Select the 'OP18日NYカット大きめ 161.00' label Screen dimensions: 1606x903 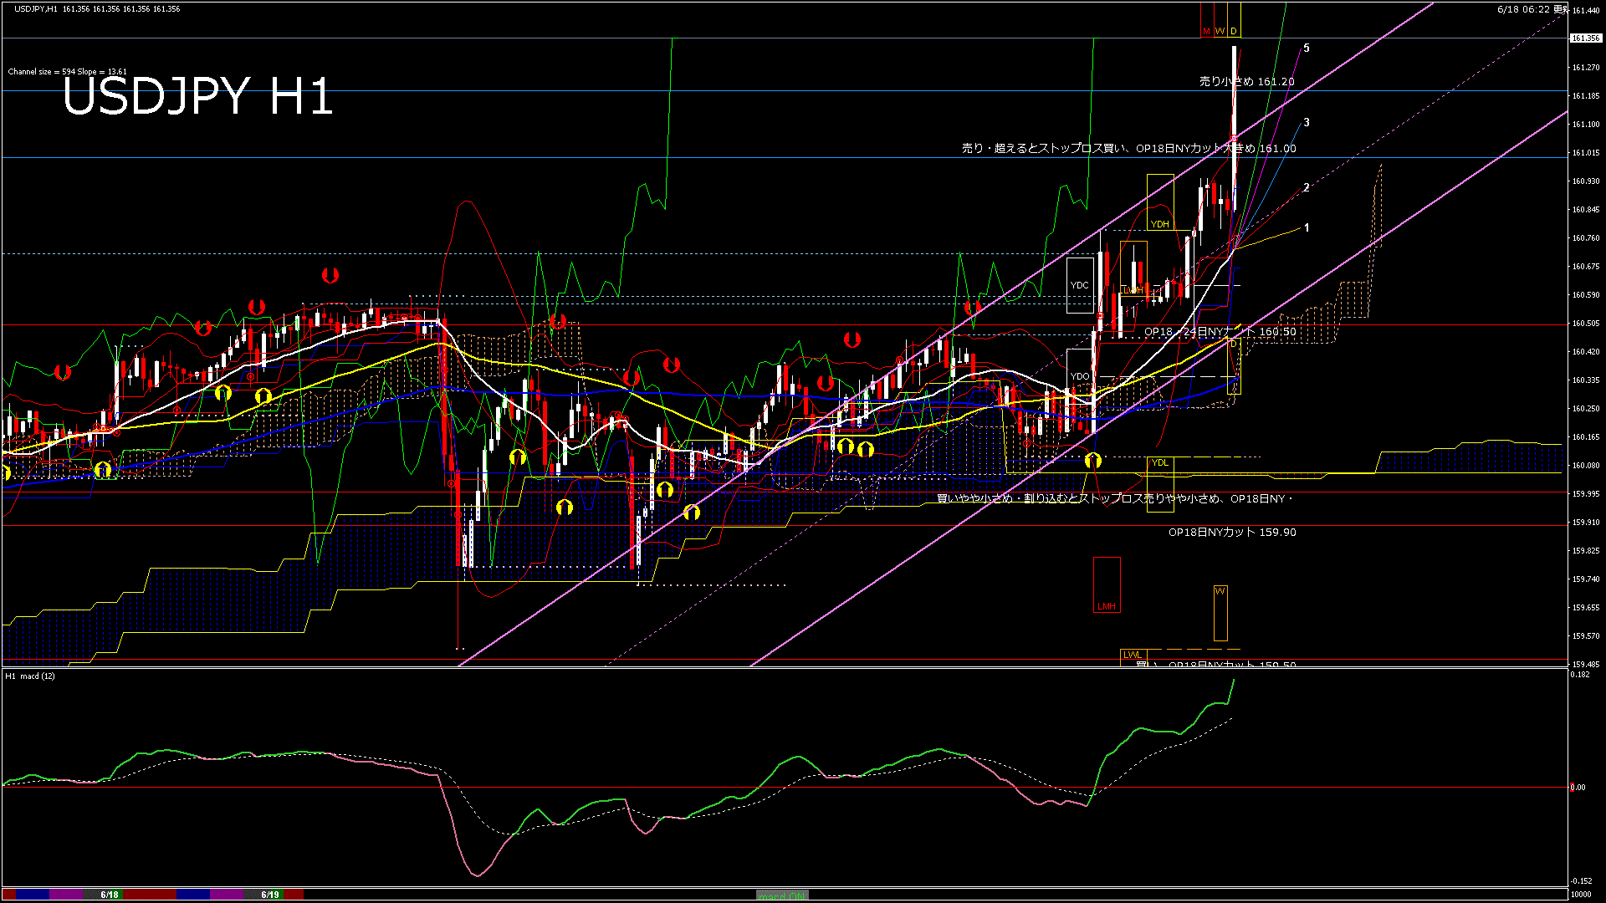pyautogui.click(x=1215, y=148)
